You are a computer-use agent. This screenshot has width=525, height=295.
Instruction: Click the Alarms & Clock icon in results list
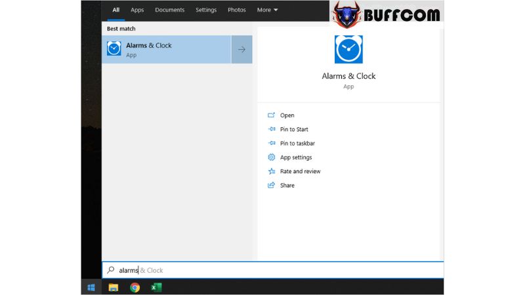click(114, 49)
